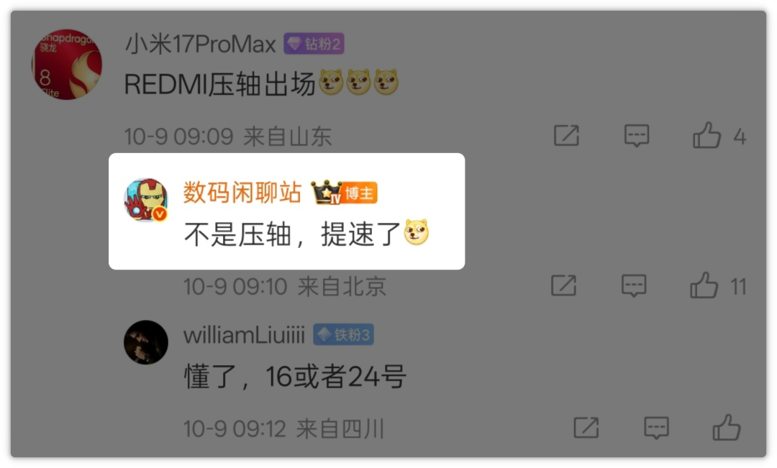Open the reply icon on 数码闲聊站's comment
777x468 pixels.
[x=634, y=285]
